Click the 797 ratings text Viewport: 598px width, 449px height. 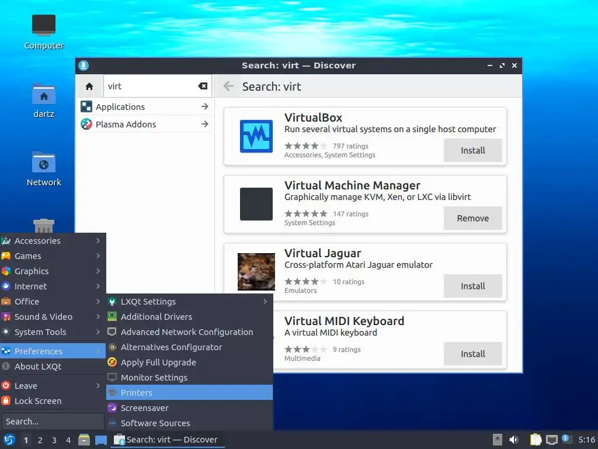pyautogui.click(x=350, y=146)
